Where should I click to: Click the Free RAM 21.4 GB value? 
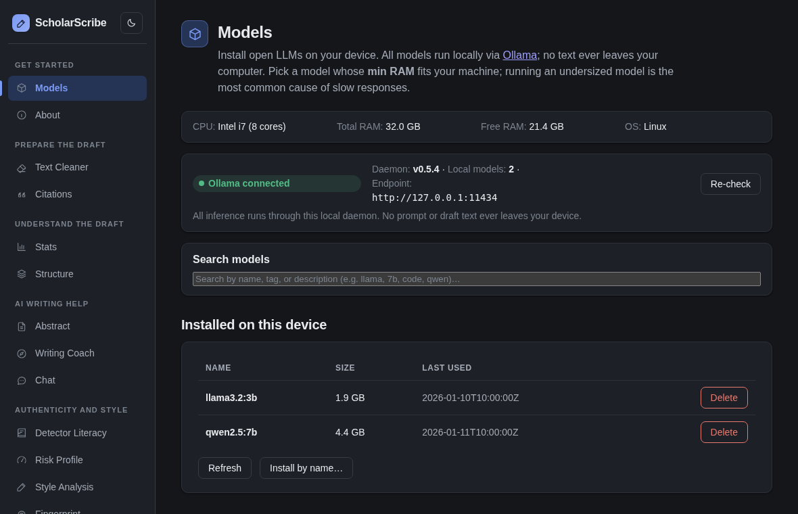[x=546, y=126]
